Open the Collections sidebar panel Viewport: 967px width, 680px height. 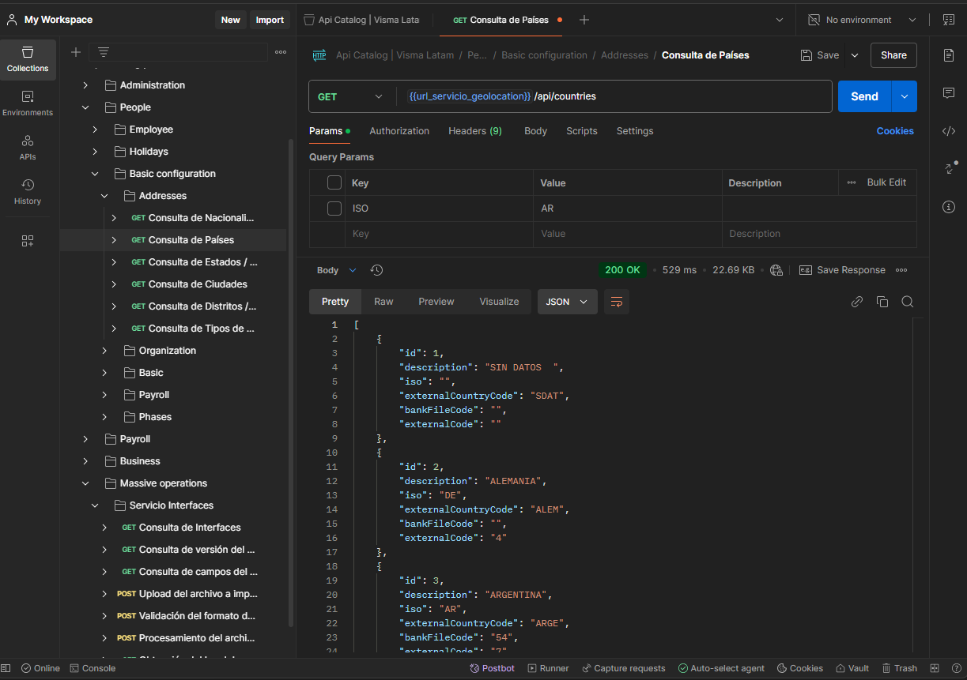[x=28, y=59]
